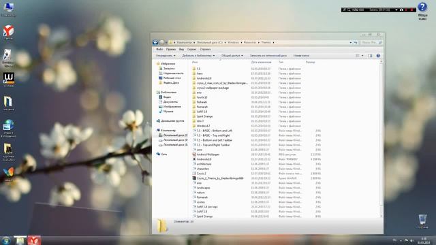Open the Файл menu
The image size is (436, 245).
(x=159, y=49)
